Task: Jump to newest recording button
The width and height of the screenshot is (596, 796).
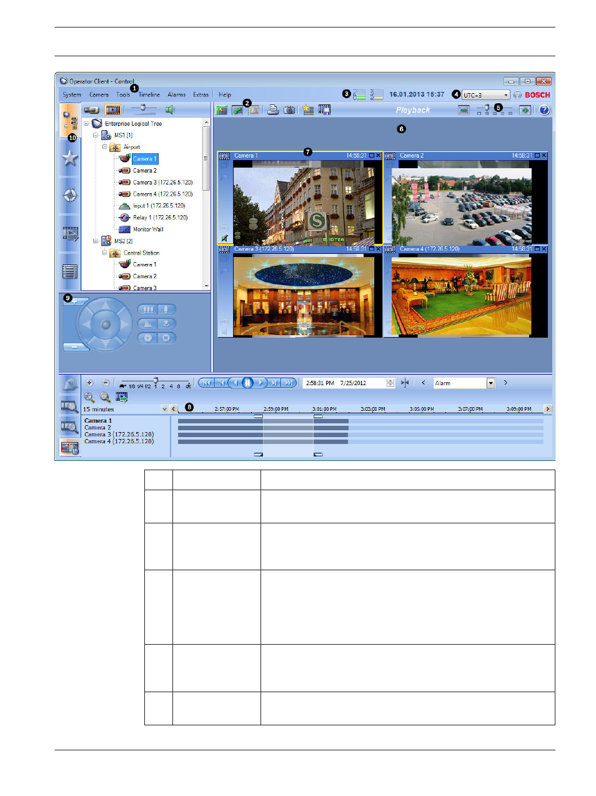Action: pos(289,383)
